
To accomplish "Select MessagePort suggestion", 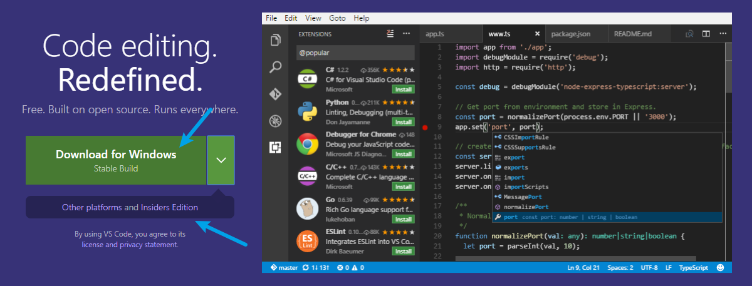I will tap(607, 197).
